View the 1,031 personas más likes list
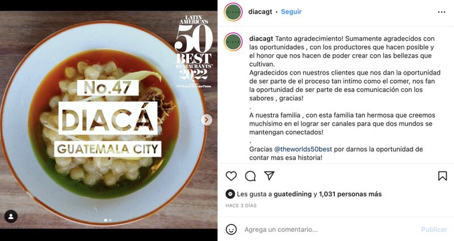 [x=350, y=194]
